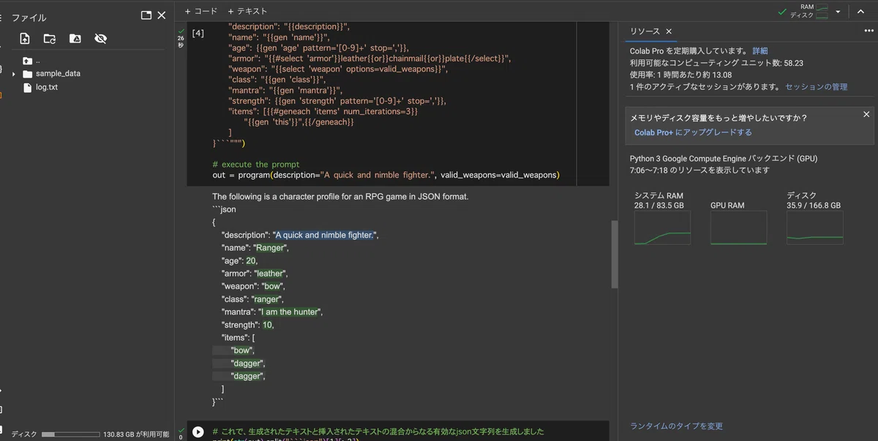Expand the sample_data folder
878x441 pixels.
click(x=14, y=74)
